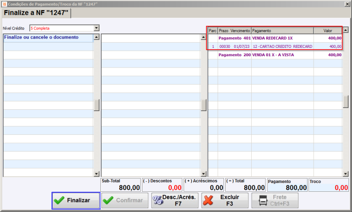Click the Finalize ou cancele o documento row
This screenshot has height=212, width=352.
pos(48,37)
